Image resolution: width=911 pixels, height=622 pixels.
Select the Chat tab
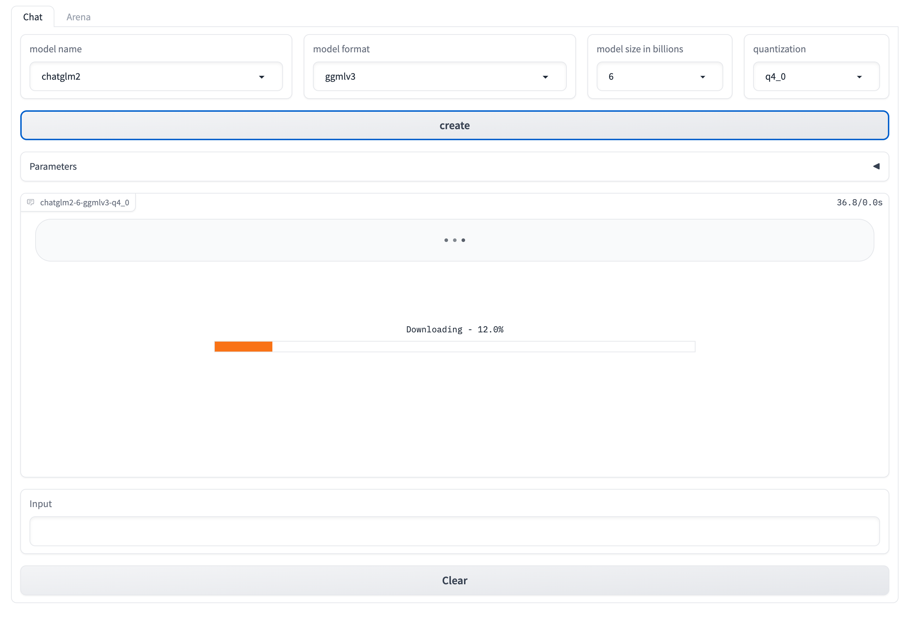click(33, 17)
